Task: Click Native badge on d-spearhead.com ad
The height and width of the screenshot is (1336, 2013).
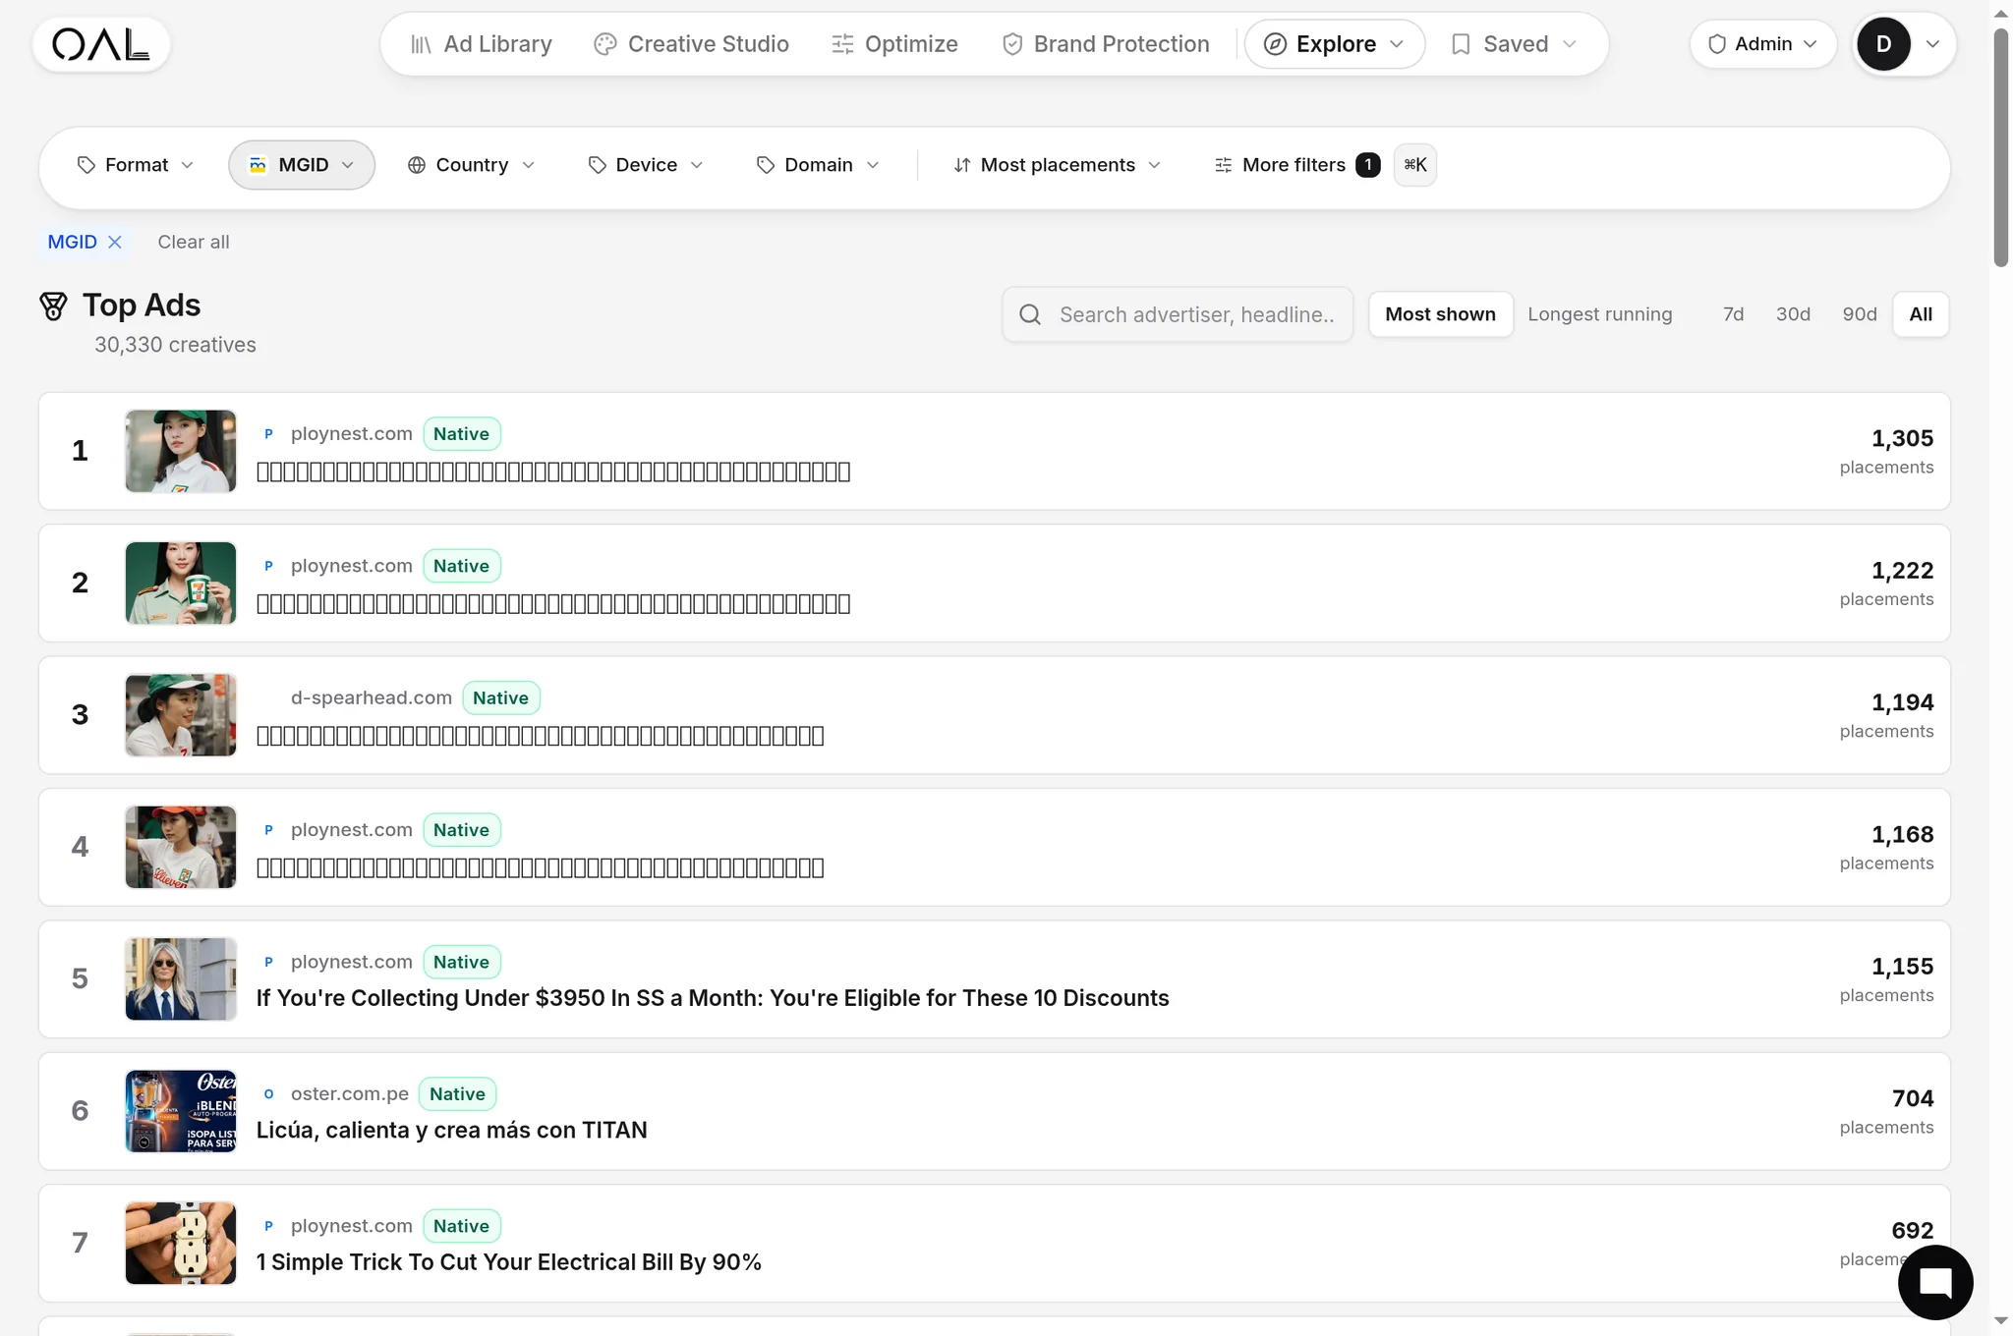Action: click(x=500, y=698)
